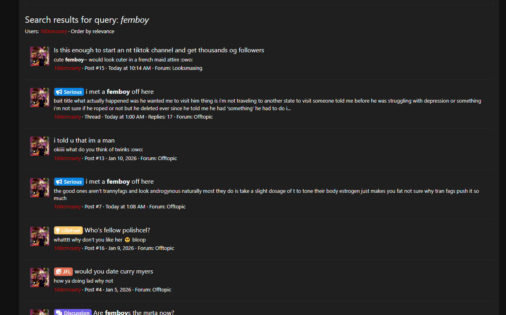Open the 'i met a femboy off here' thread with 17 replies
This screenshot has height=315, width=506.
pos(120,92)
